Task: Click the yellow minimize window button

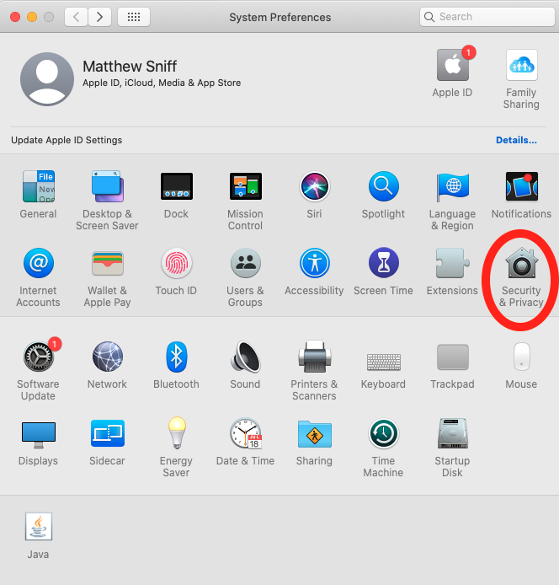Action: click(32, 17)
